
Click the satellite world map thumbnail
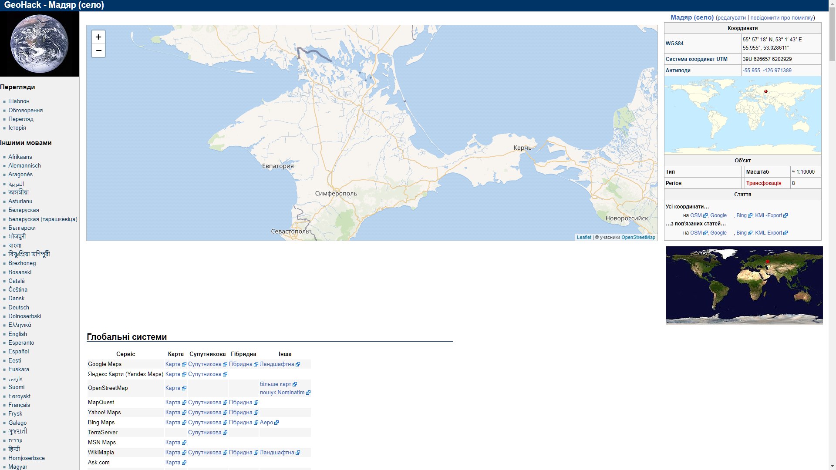[744, 285]
